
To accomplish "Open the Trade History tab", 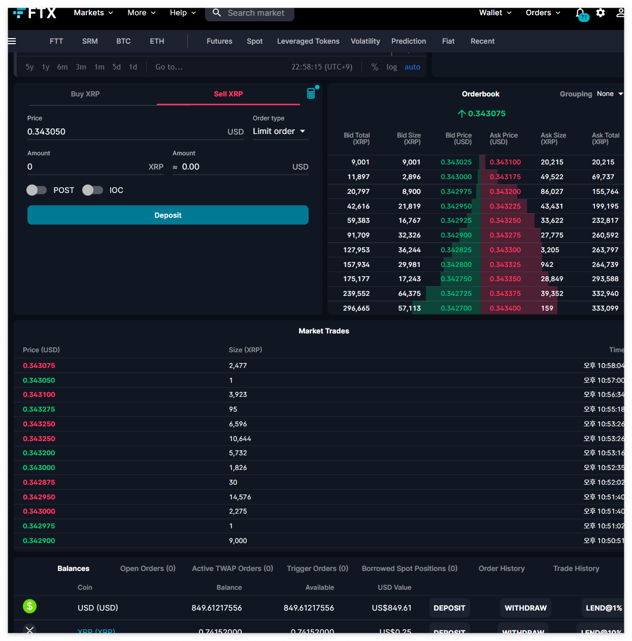I will 576,568.
